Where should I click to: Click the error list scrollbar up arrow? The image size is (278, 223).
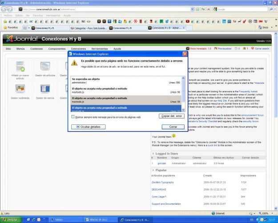(183, 78)
